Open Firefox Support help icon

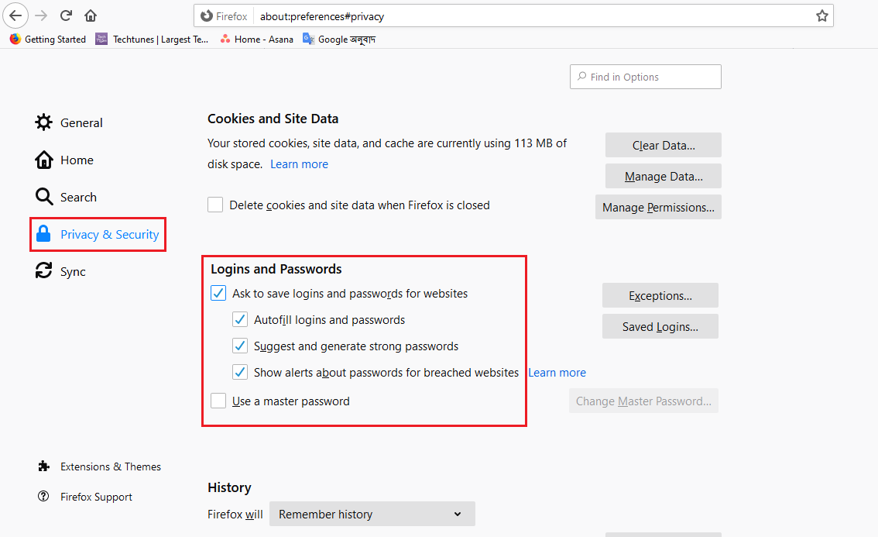click(44, 497)
